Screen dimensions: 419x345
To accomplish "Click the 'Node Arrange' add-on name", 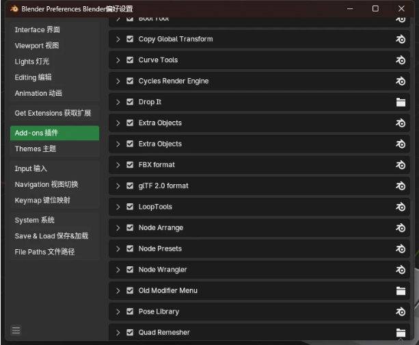I will pos(161,228).
